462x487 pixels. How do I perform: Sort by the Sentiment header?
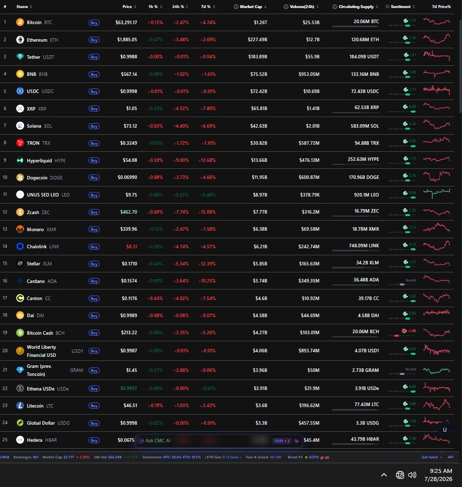pyautogui.click(x=403, y=7)
